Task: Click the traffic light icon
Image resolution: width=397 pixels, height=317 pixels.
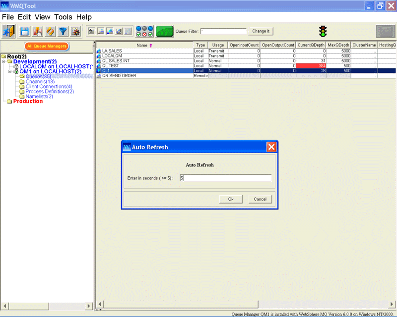Action: tap(323, 31)
